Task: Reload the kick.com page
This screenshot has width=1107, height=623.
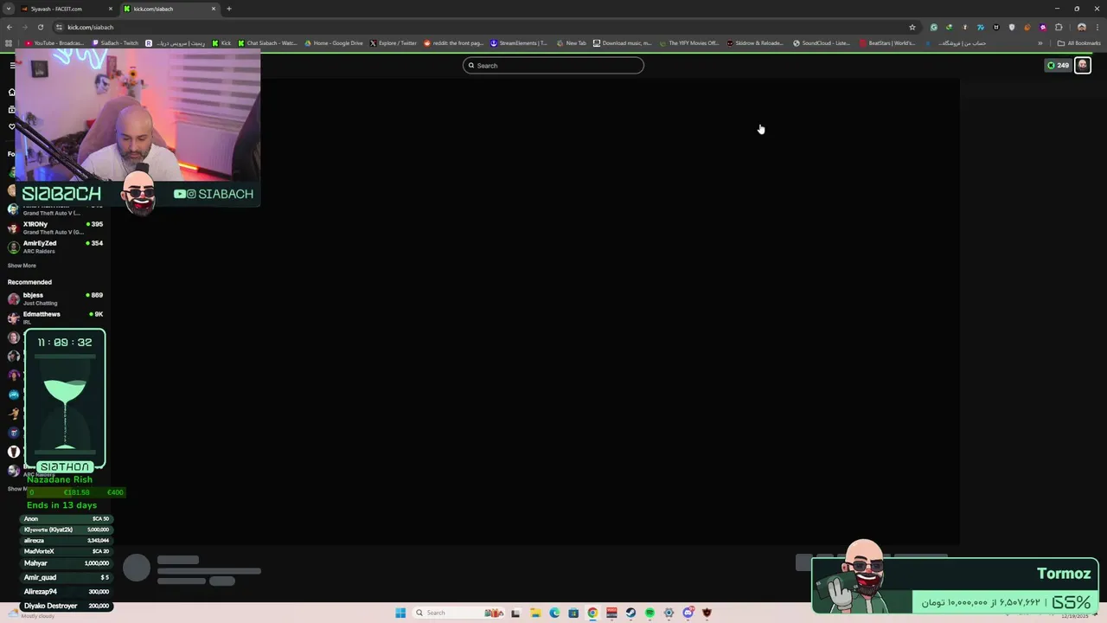Action: tap(40, 27)
